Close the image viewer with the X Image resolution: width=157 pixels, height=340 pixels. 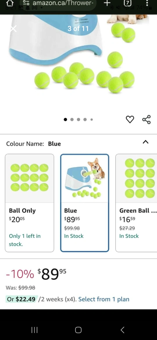pyautogui.click(x=13, y=28)
